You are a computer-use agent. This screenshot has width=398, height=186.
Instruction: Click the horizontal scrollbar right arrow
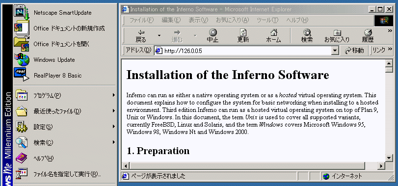tap(381, 166)
